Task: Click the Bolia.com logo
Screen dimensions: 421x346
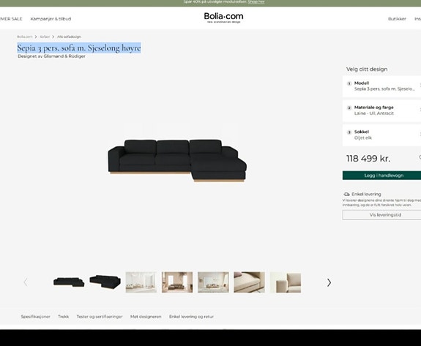Action: [x=223, y=18]
